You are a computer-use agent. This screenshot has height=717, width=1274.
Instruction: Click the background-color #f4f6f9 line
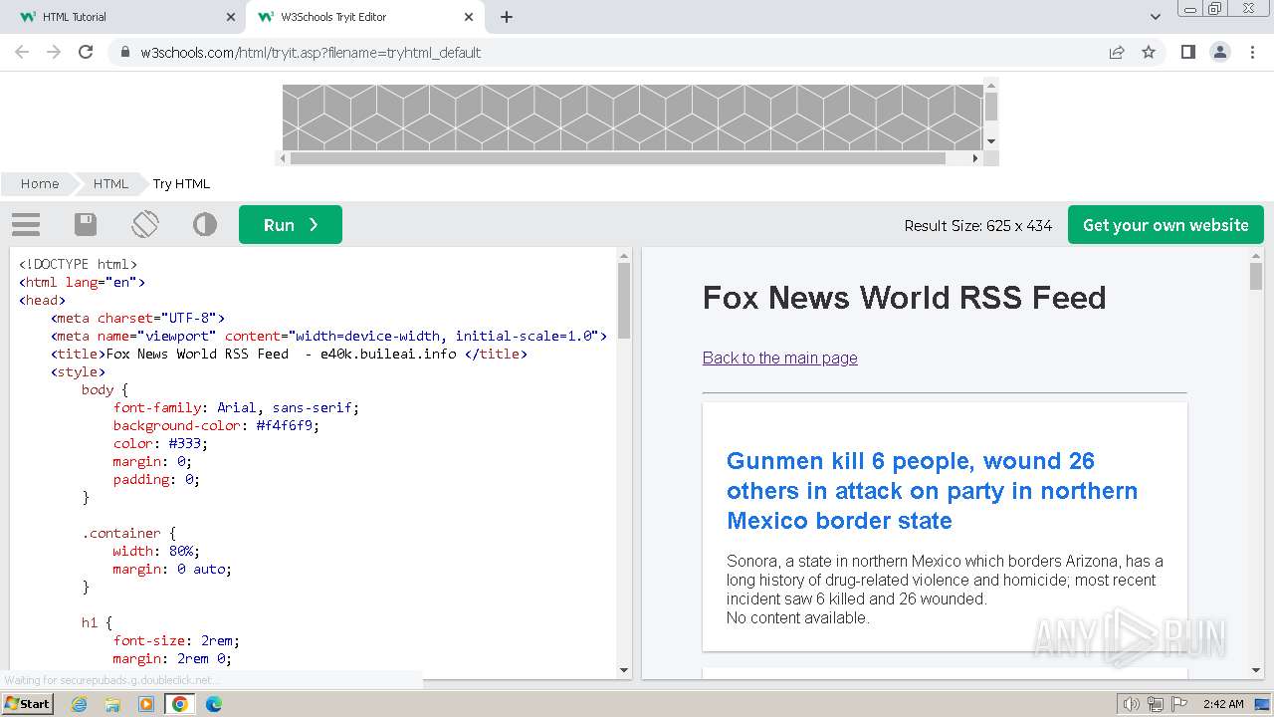coord(216,425)
